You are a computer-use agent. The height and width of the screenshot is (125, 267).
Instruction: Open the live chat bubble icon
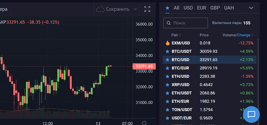click(x=251, y=114)
